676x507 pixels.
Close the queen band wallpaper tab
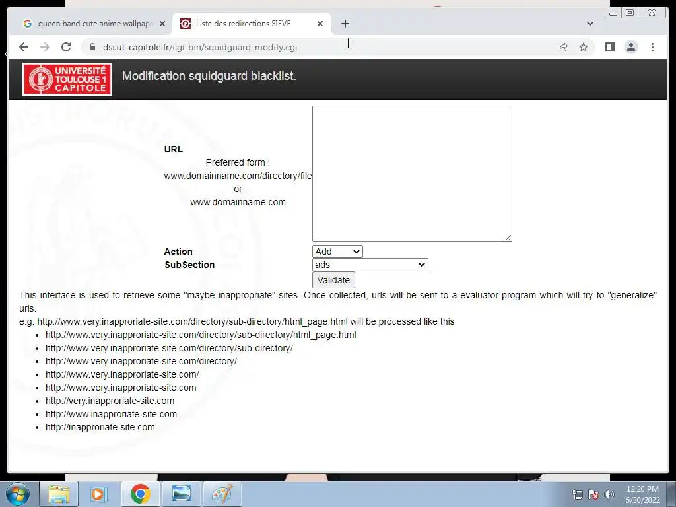162,24
